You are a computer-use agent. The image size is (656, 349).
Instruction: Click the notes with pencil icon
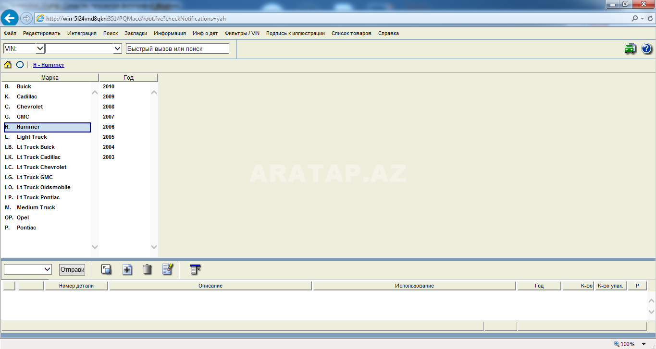click(x=168, y=269)
